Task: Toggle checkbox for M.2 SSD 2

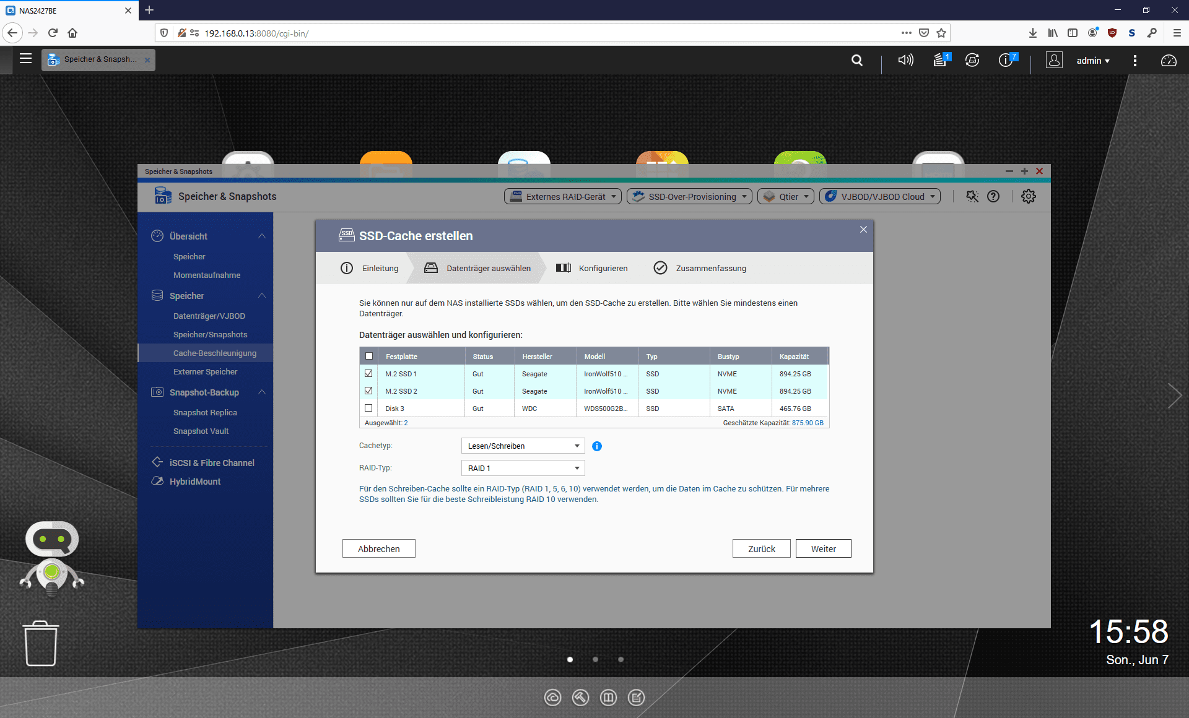Action: [x=368, y=391]
